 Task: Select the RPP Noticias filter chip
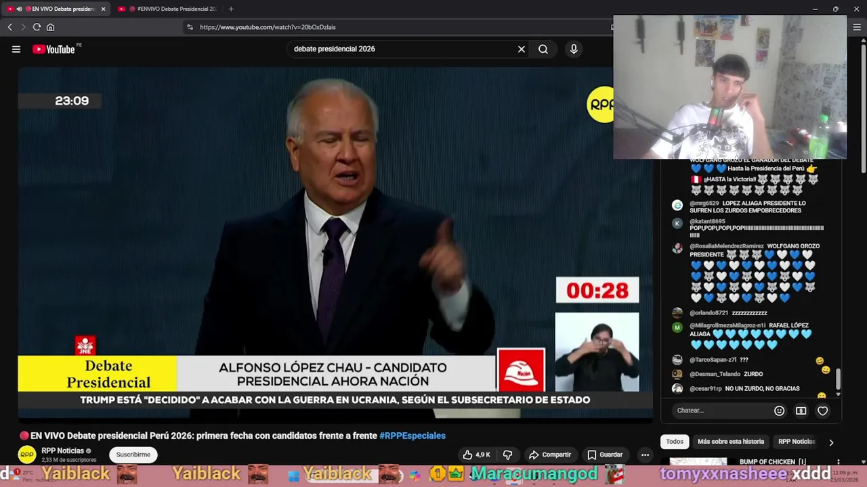[x=796, y=442]
